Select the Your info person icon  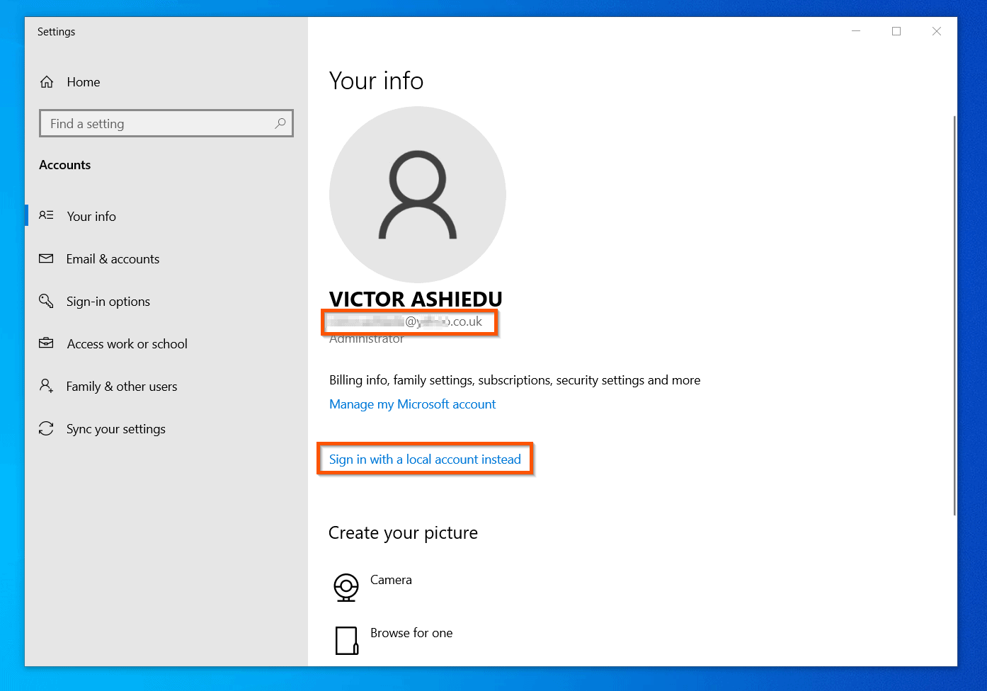[x=46, y=216]
